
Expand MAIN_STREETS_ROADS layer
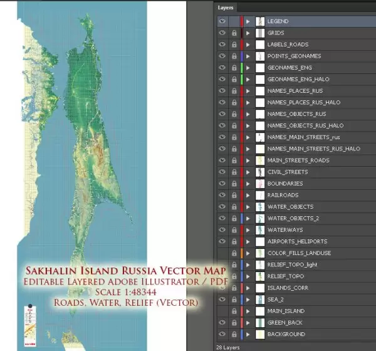(x=248, y=160)
